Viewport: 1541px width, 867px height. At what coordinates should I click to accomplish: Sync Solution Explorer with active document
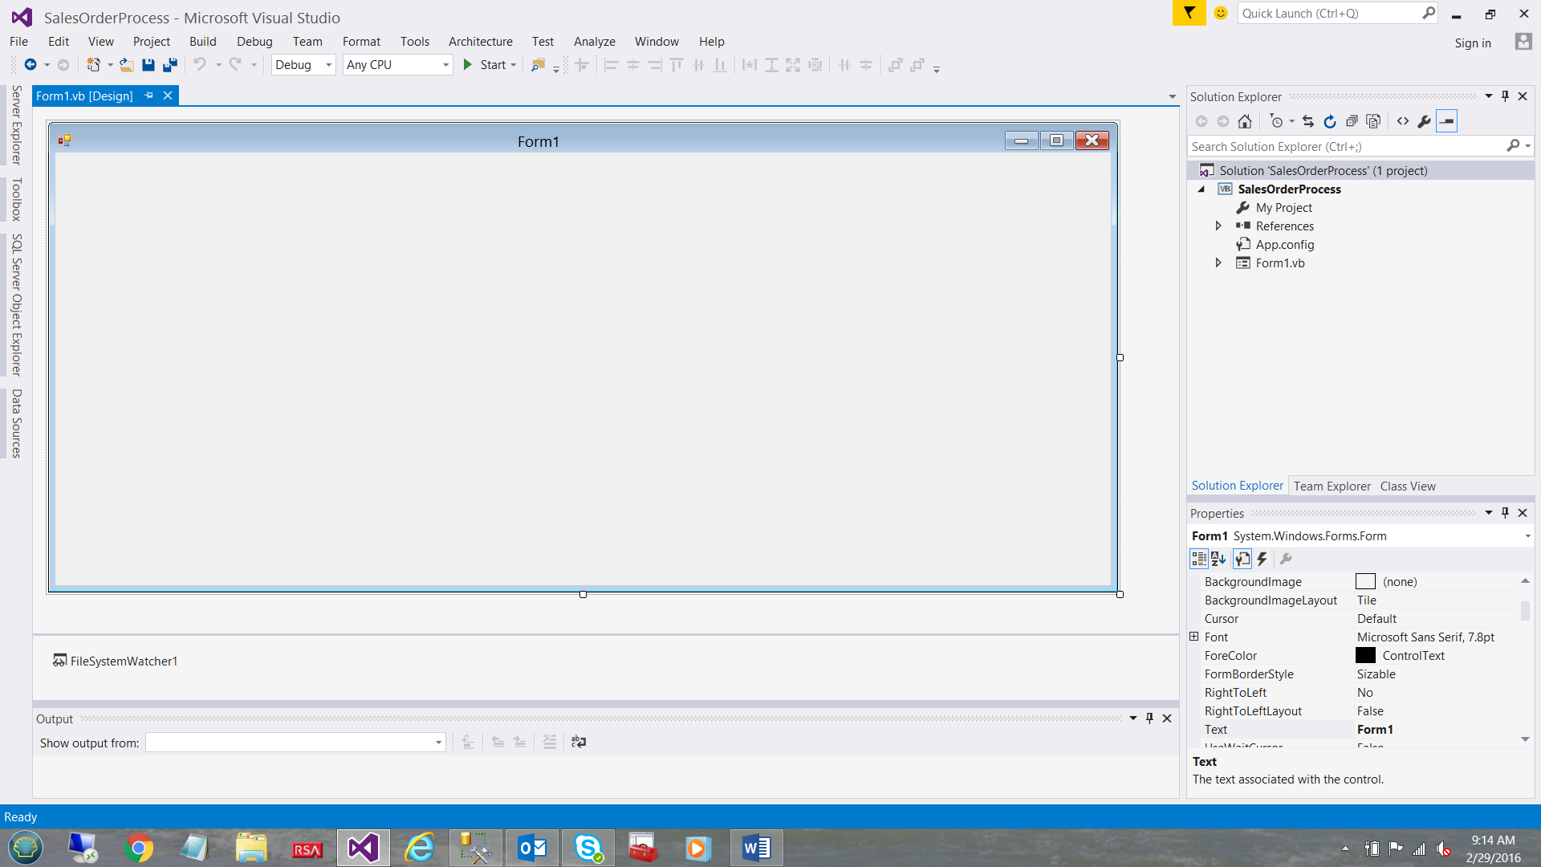1307,121
